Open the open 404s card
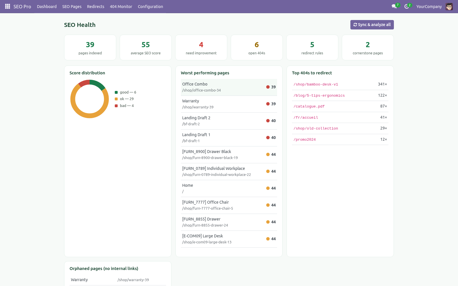 click(x=257, y=47)
